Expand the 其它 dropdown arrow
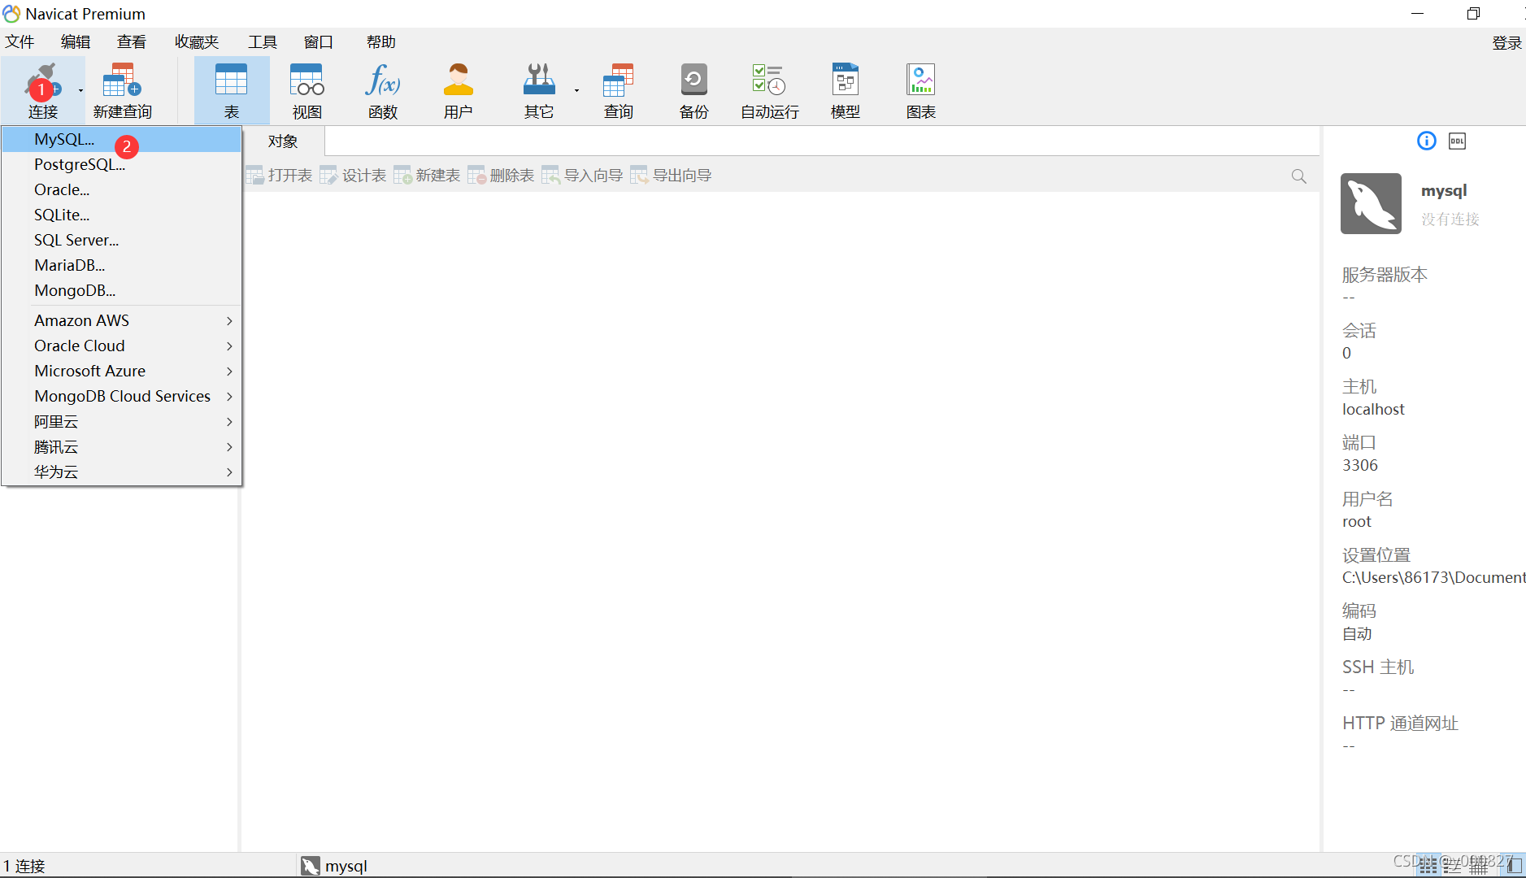 pyautogui.click(x=576, y=90)
